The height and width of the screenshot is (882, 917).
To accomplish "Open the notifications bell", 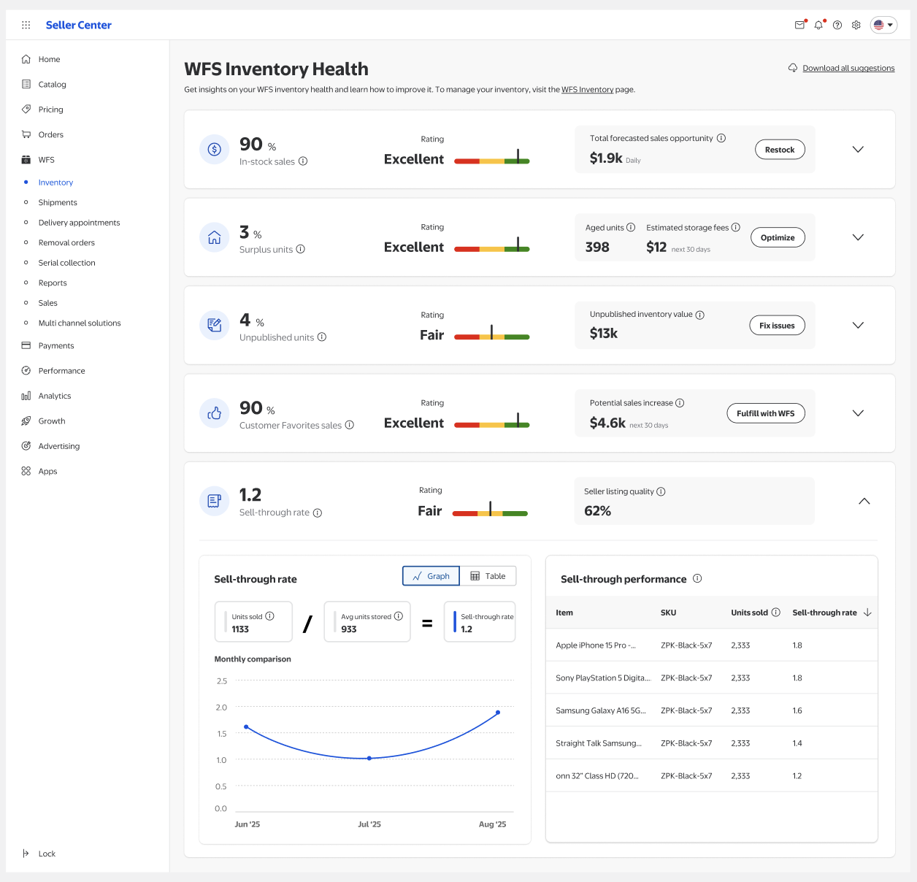I will 818,25.
